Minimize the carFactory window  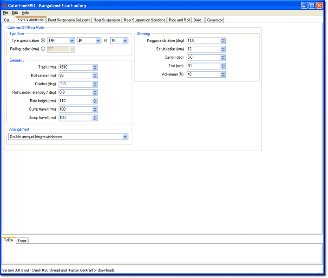coord(304,5)
